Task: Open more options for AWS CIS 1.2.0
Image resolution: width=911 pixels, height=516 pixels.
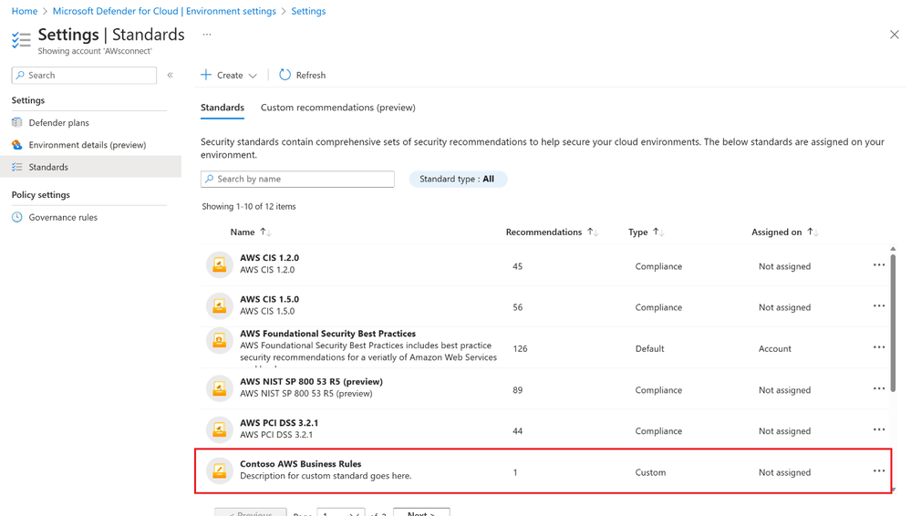Action: [x=879, y=265]
